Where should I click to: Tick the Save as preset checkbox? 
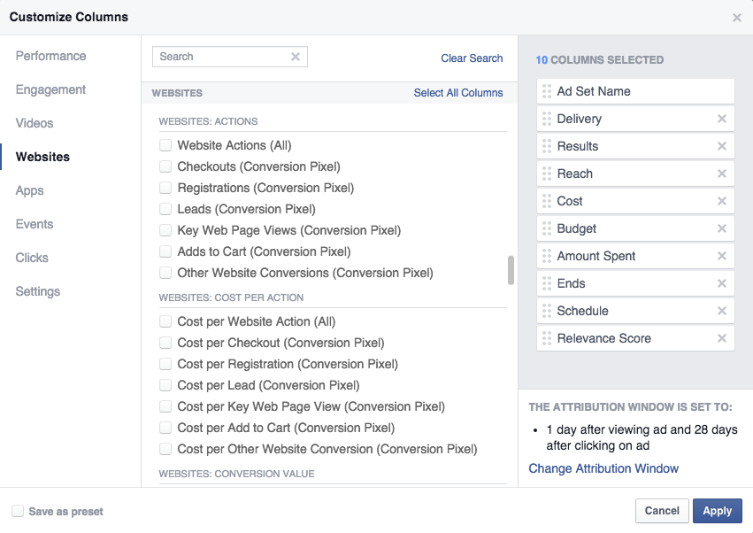[18, 511]
